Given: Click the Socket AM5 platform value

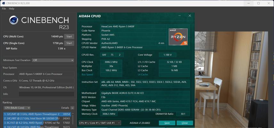Looking at the screenshot, I should click(133, 35).
